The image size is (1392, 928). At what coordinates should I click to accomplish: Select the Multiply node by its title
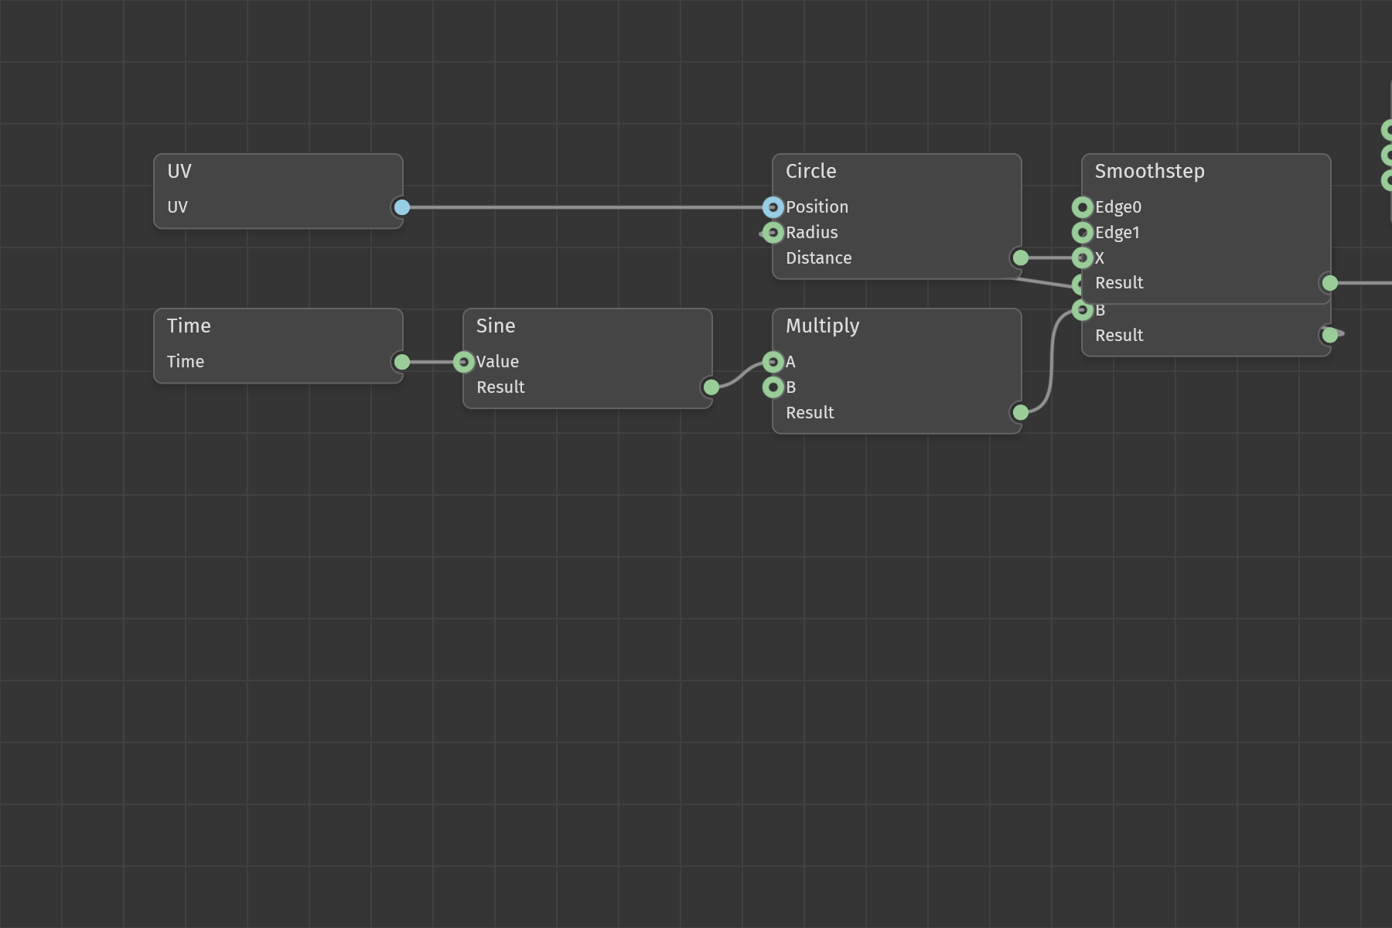tap(822, 326)
